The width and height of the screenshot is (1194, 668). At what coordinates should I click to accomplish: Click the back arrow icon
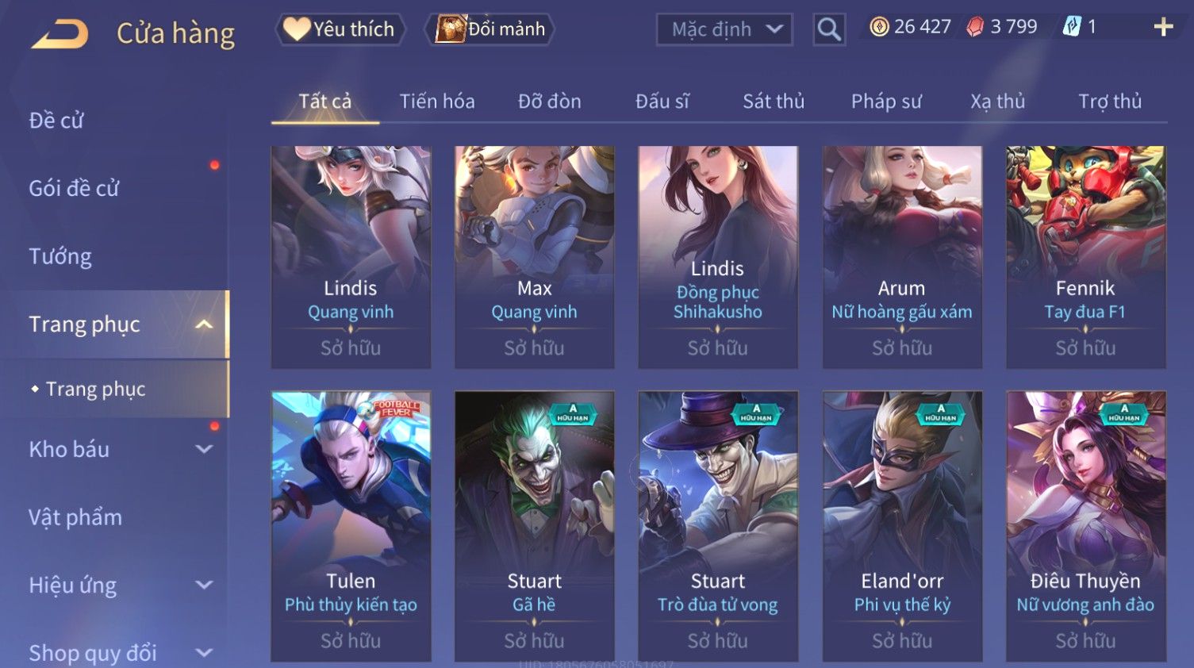pos(60,33)
